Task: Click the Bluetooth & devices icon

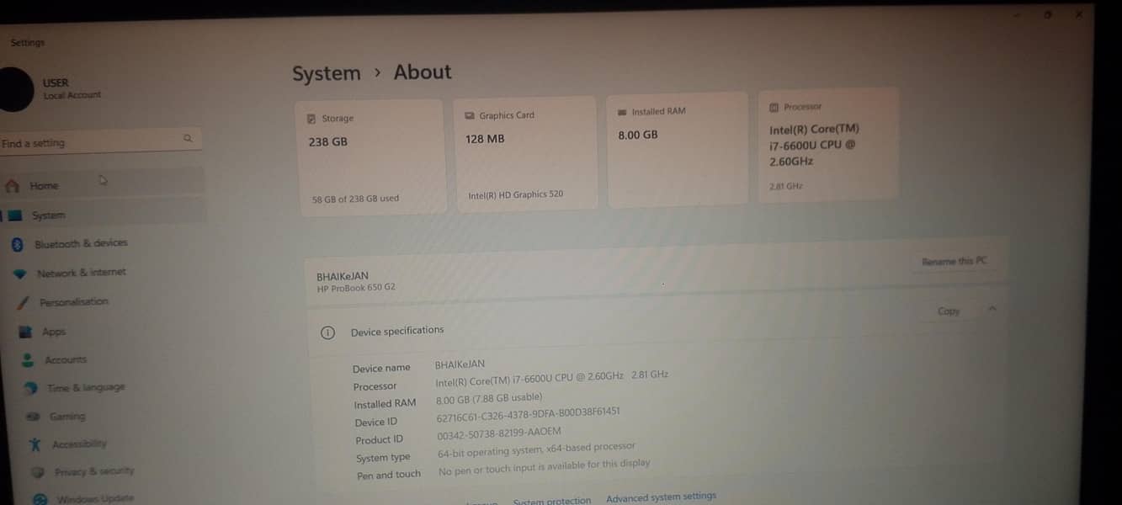Action: 17,244
